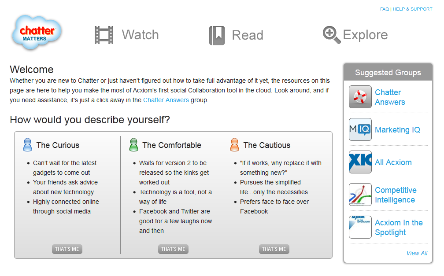This screenshot has height=276, width=444.
Task: Click bullet 'Your friends ask advice about new technology'
Action: coord(65,187)
